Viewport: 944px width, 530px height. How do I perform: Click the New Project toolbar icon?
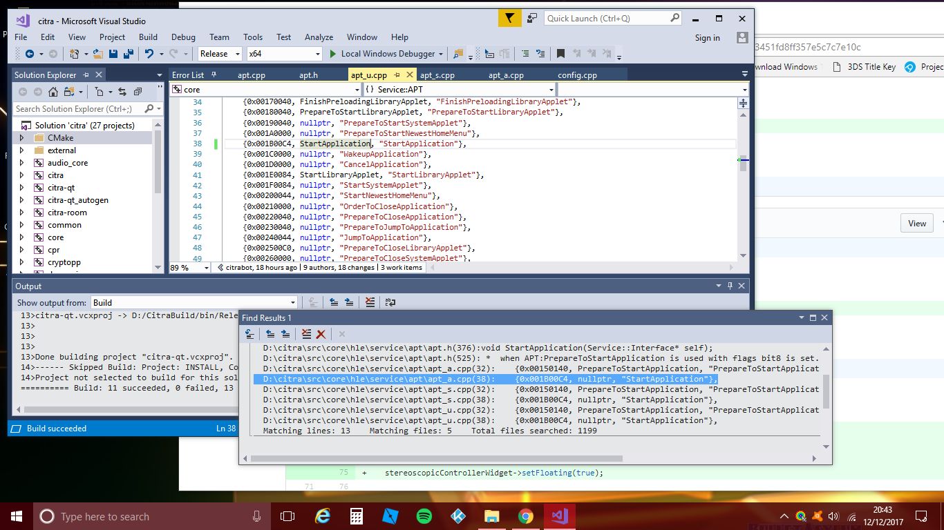click(x=75, y=54)
